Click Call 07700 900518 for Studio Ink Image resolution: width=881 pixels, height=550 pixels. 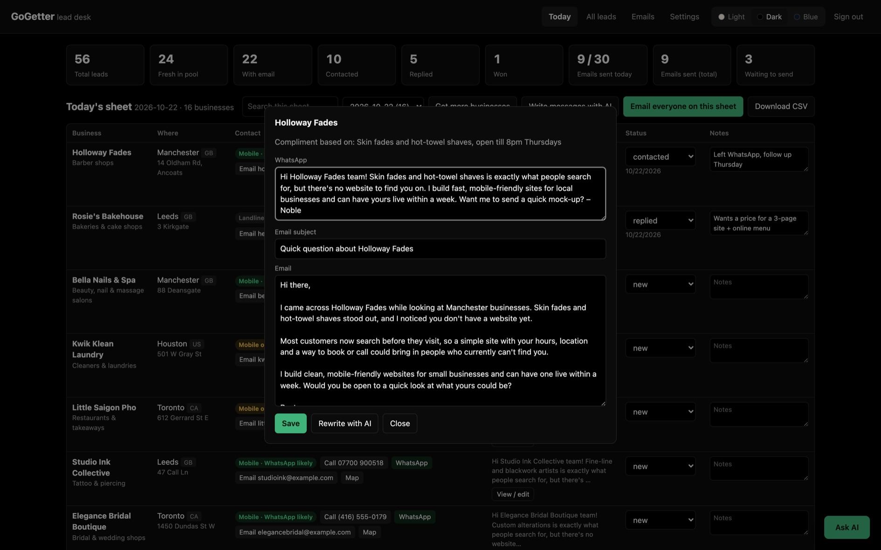354,463
